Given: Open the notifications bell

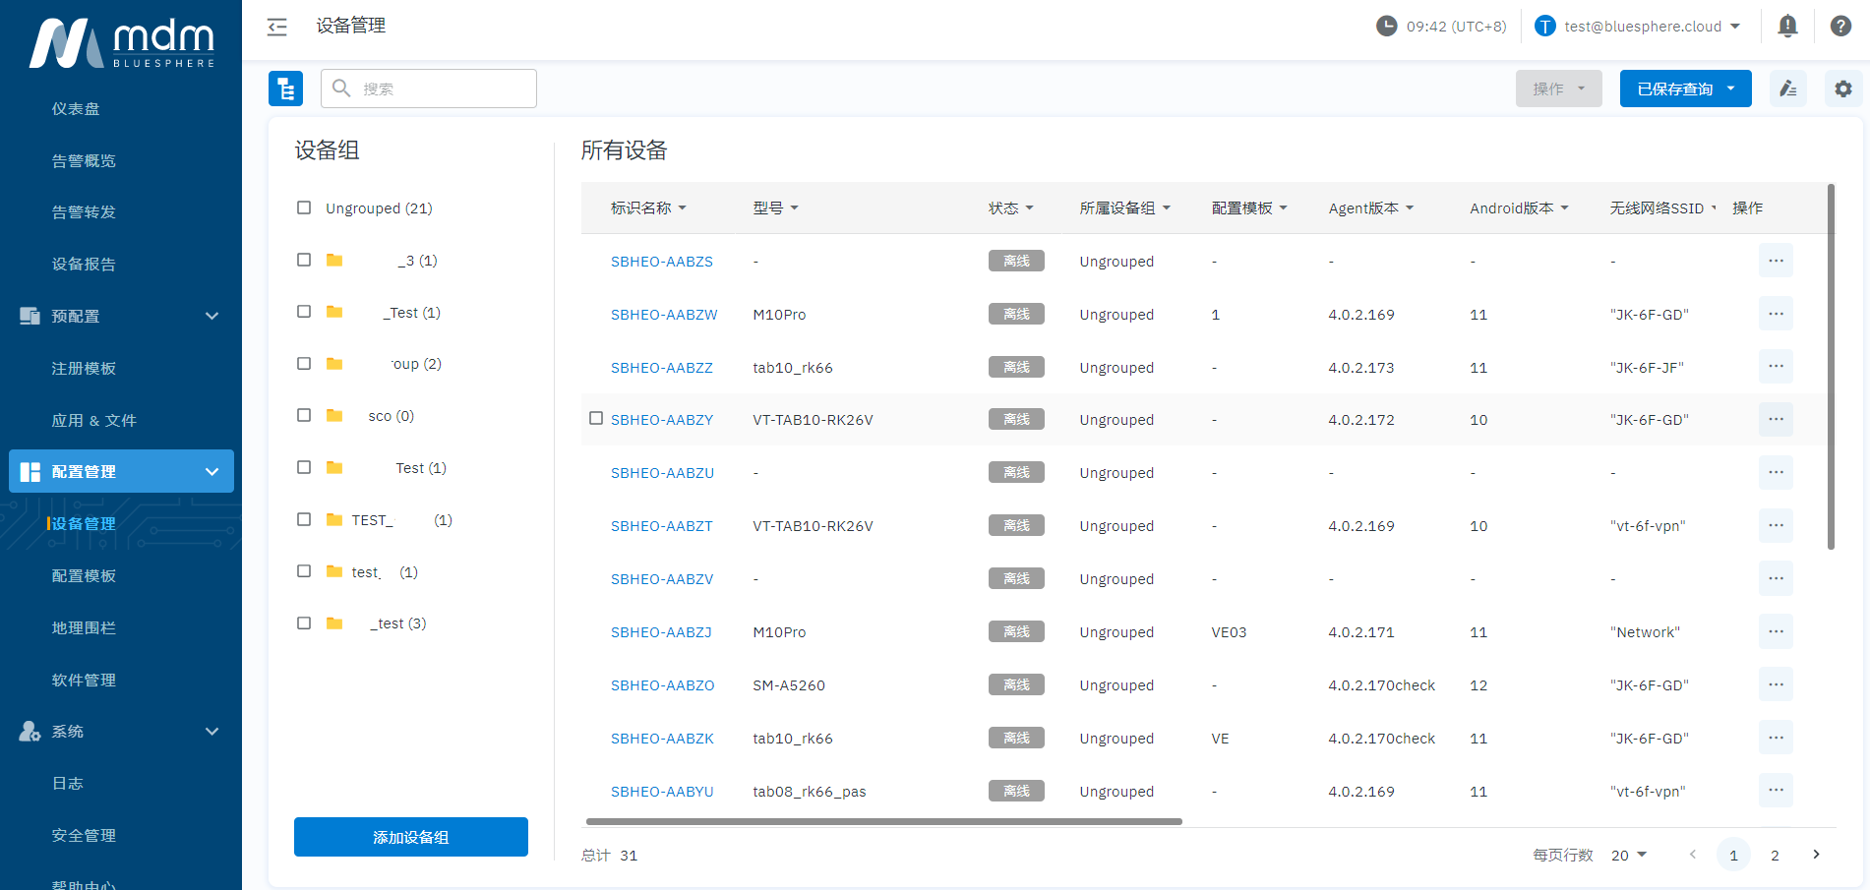Looking at the screenshot, I should [x=1787, y=27].
